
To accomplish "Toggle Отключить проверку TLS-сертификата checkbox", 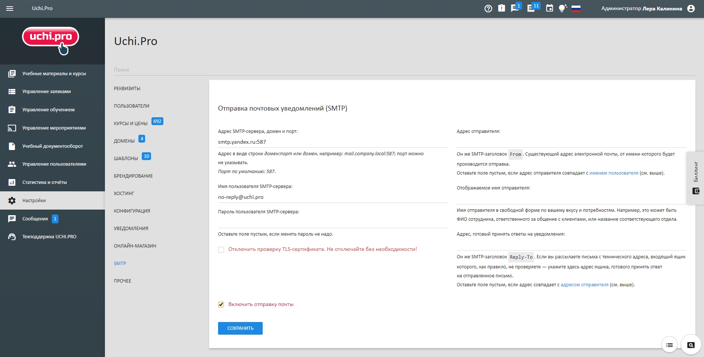I will click(221, 250).
